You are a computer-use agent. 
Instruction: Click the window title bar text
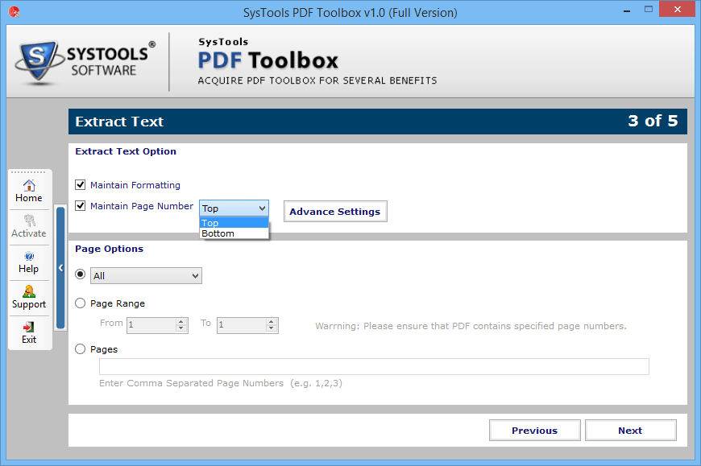[350, 13]
